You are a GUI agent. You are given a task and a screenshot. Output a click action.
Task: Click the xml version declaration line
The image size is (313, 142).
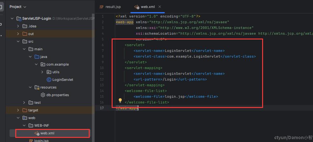tap(158, 16)
